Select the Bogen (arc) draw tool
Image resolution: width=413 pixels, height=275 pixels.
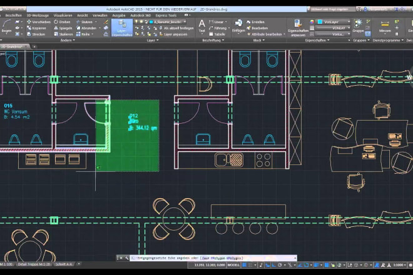[x=6, y=26]
